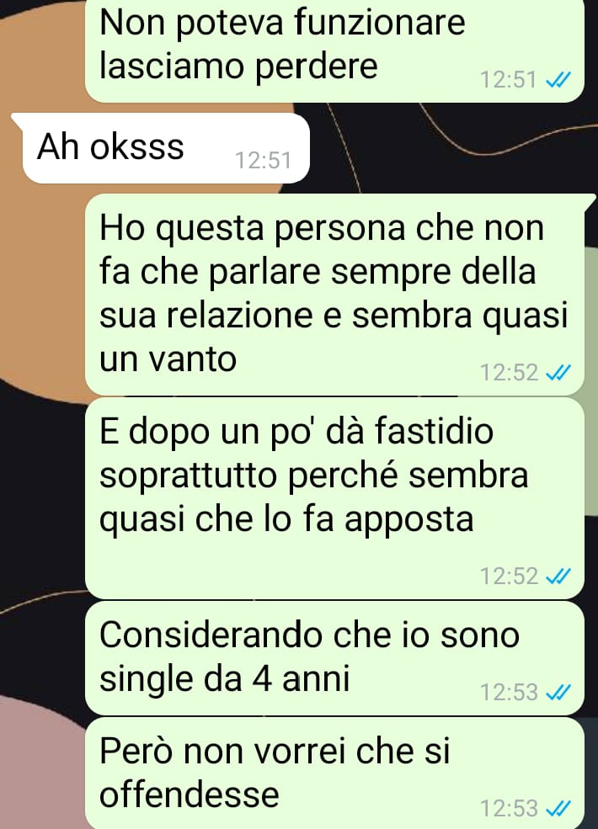The image size is (598, 829).
Task: Tap the 12:51 timestamp on the first sent message
Action: 509,80
